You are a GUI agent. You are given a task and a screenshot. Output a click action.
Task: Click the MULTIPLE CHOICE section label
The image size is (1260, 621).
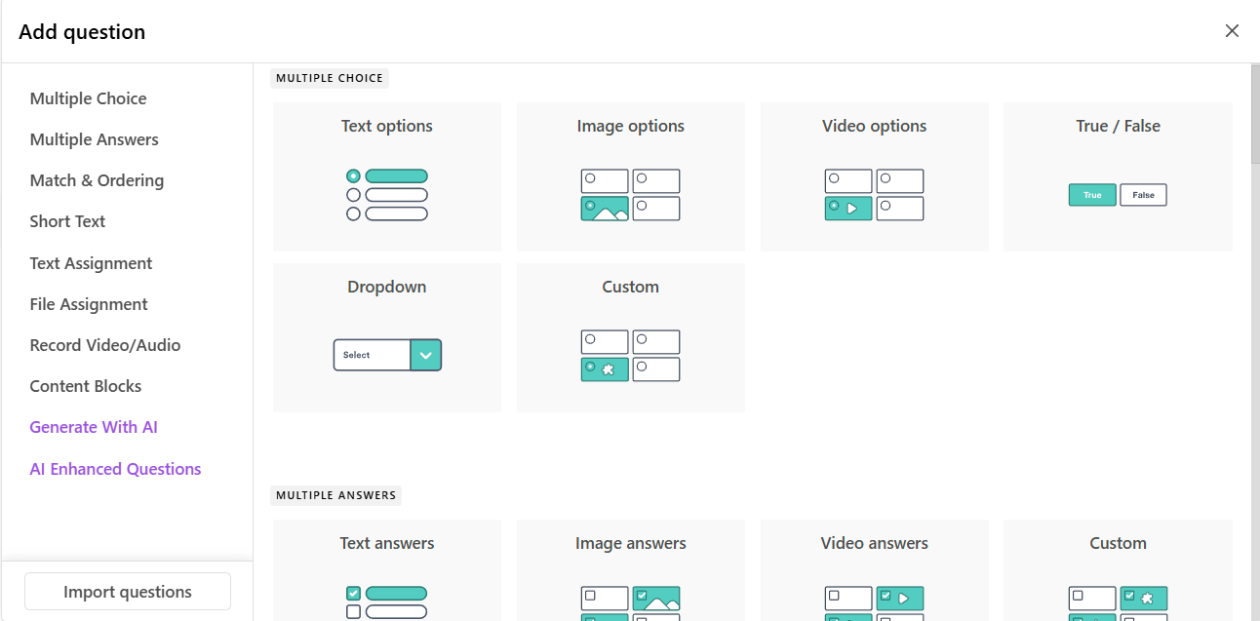[x=330, y=78]
